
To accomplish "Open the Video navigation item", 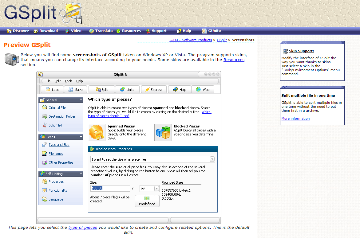I will pos(73,31).
